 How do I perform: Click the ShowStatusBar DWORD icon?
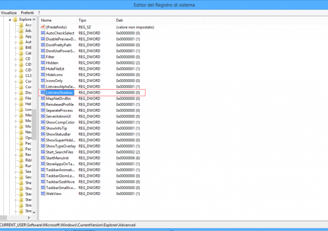43,134
